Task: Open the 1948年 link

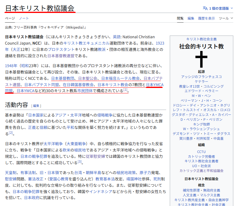Action: 11,66
